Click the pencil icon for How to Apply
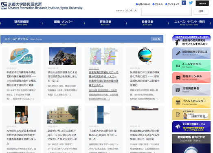213x153 pixels. pyautogui.click(x=178, y=53)
